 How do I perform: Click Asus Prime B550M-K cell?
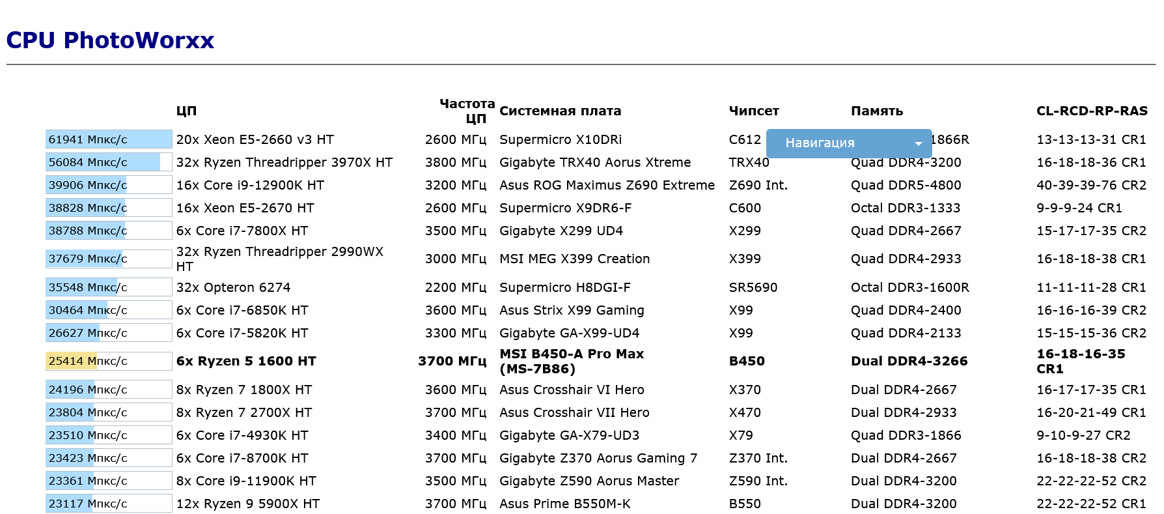pos(565,504)
